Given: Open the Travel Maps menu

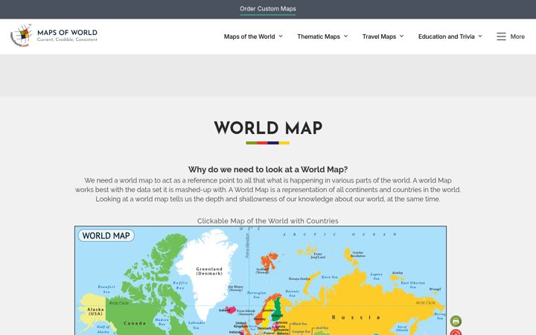Looking at the screenshot, I should 379,36.
